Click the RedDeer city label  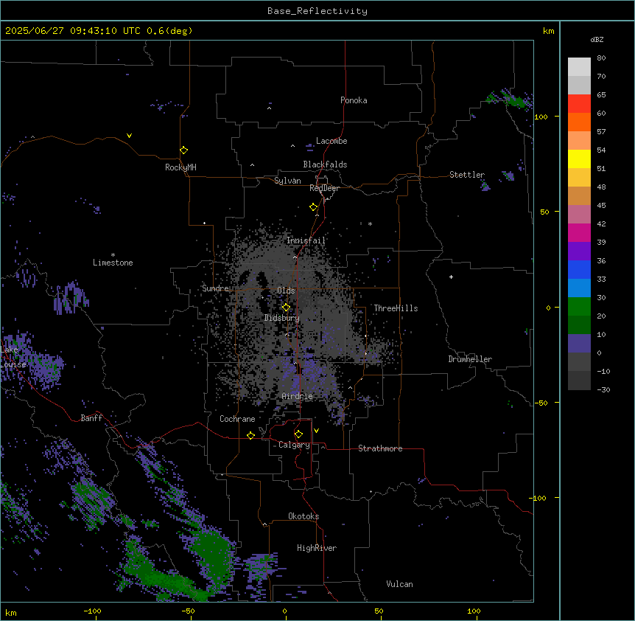tap(324, 188)
